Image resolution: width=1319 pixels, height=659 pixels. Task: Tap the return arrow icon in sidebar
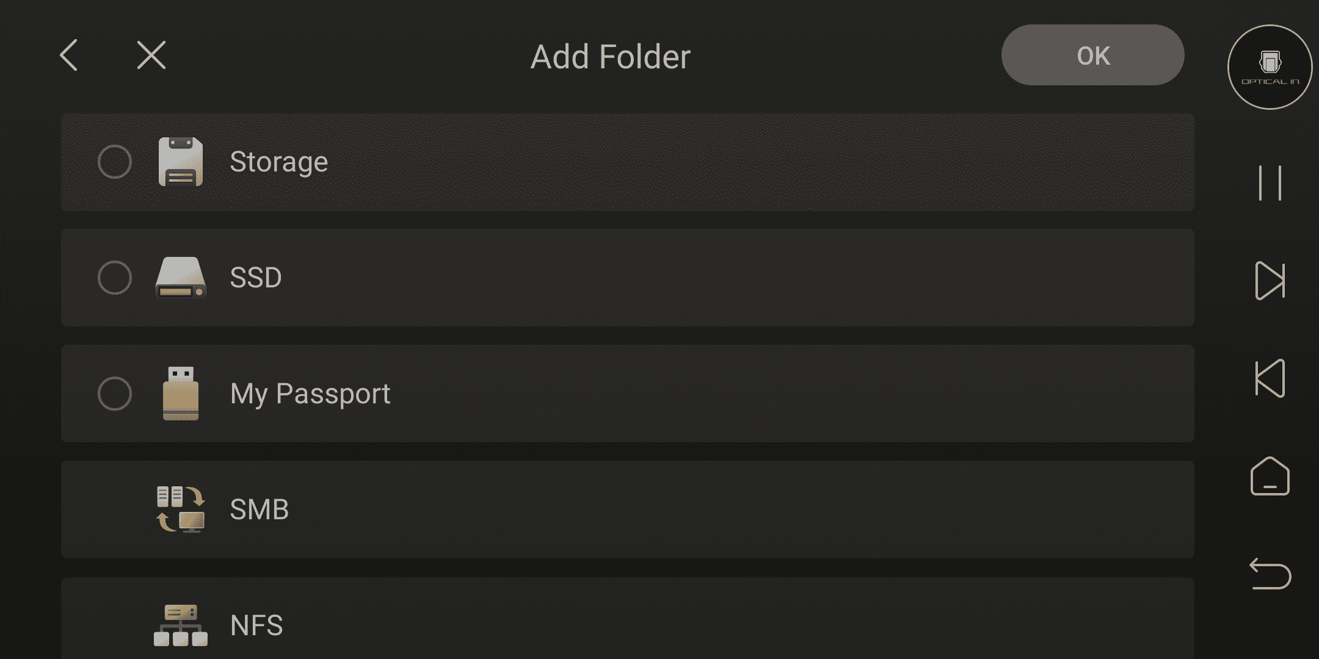[1270, 574]
